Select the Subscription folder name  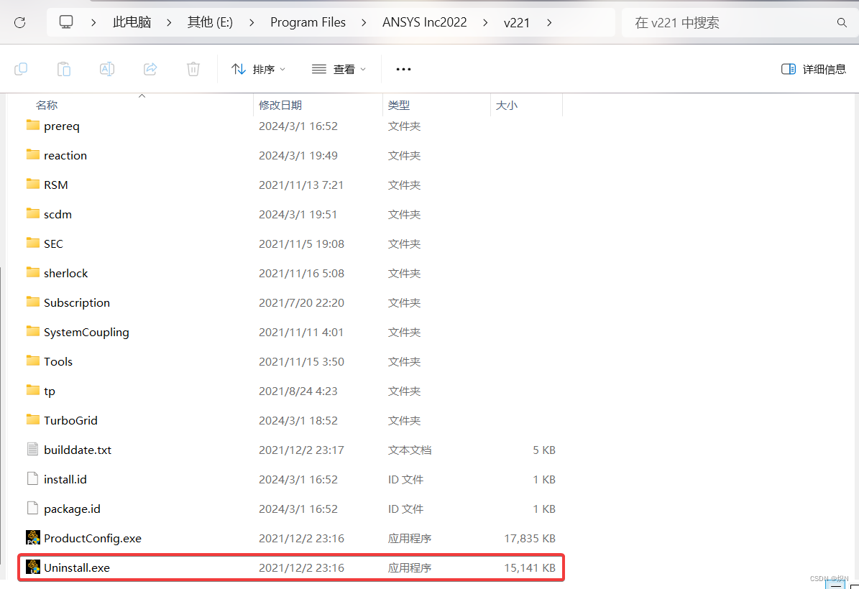coord(77,302)
